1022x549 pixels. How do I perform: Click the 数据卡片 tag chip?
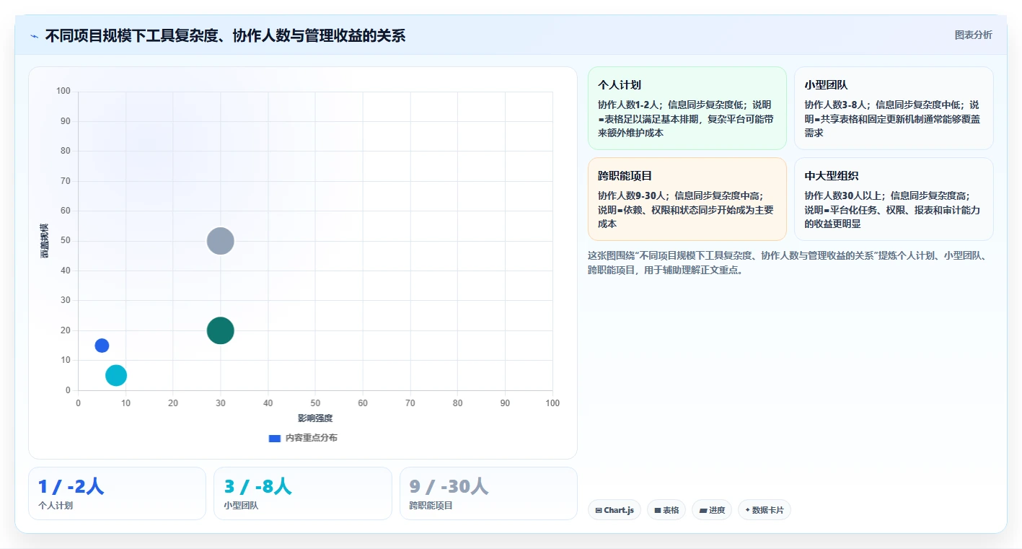tap(765, 510)
